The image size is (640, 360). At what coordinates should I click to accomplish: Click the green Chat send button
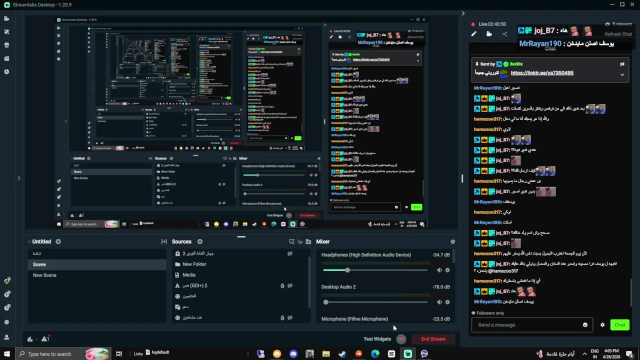pyautogui.click(x=620, y=325)
